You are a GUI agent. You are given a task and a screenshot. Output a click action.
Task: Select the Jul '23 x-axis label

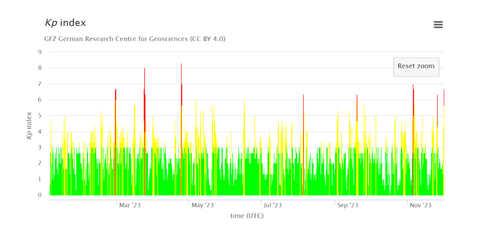(x=273, y=205)
